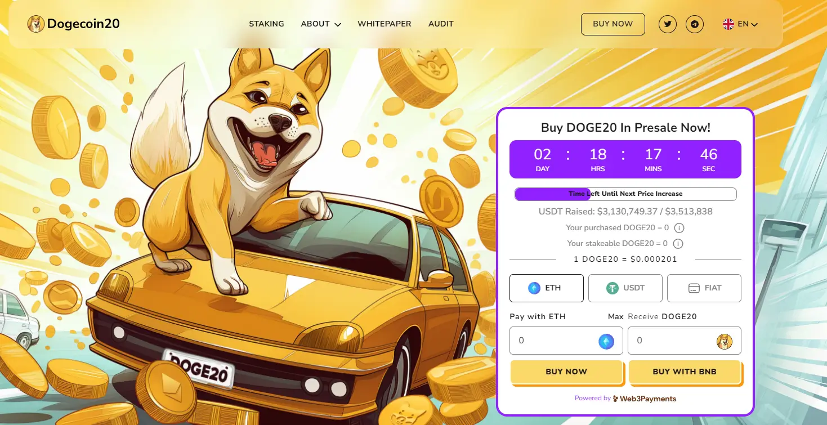Click info icon beside stakeable DOGE20
Screen dimensions: 827x425
tap(678, 244)
